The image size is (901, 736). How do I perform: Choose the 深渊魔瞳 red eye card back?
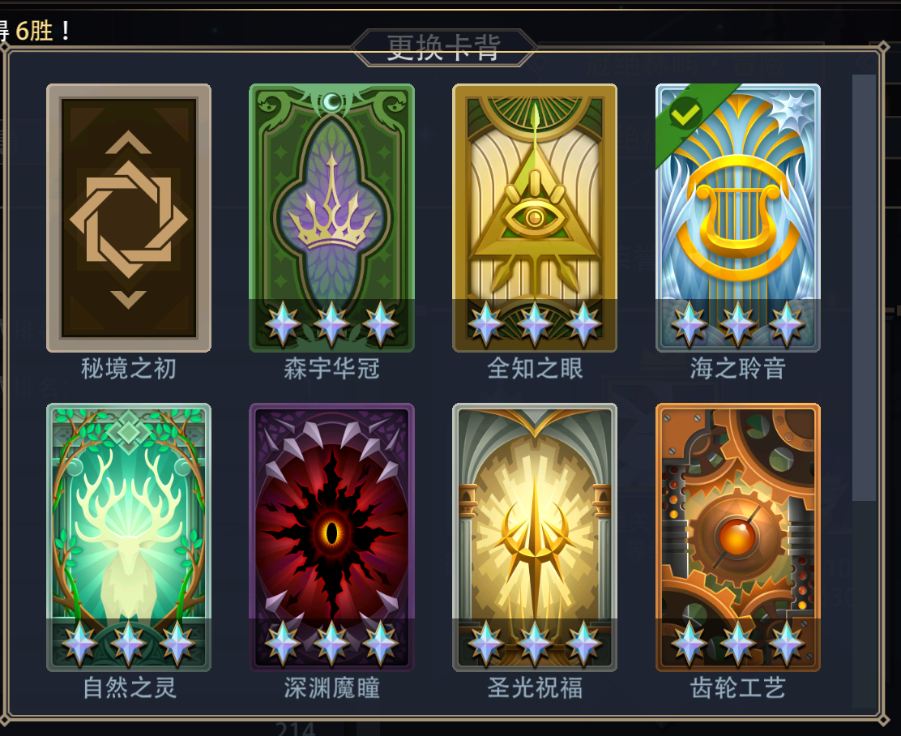pyautogui.click(x=331, y=537)
